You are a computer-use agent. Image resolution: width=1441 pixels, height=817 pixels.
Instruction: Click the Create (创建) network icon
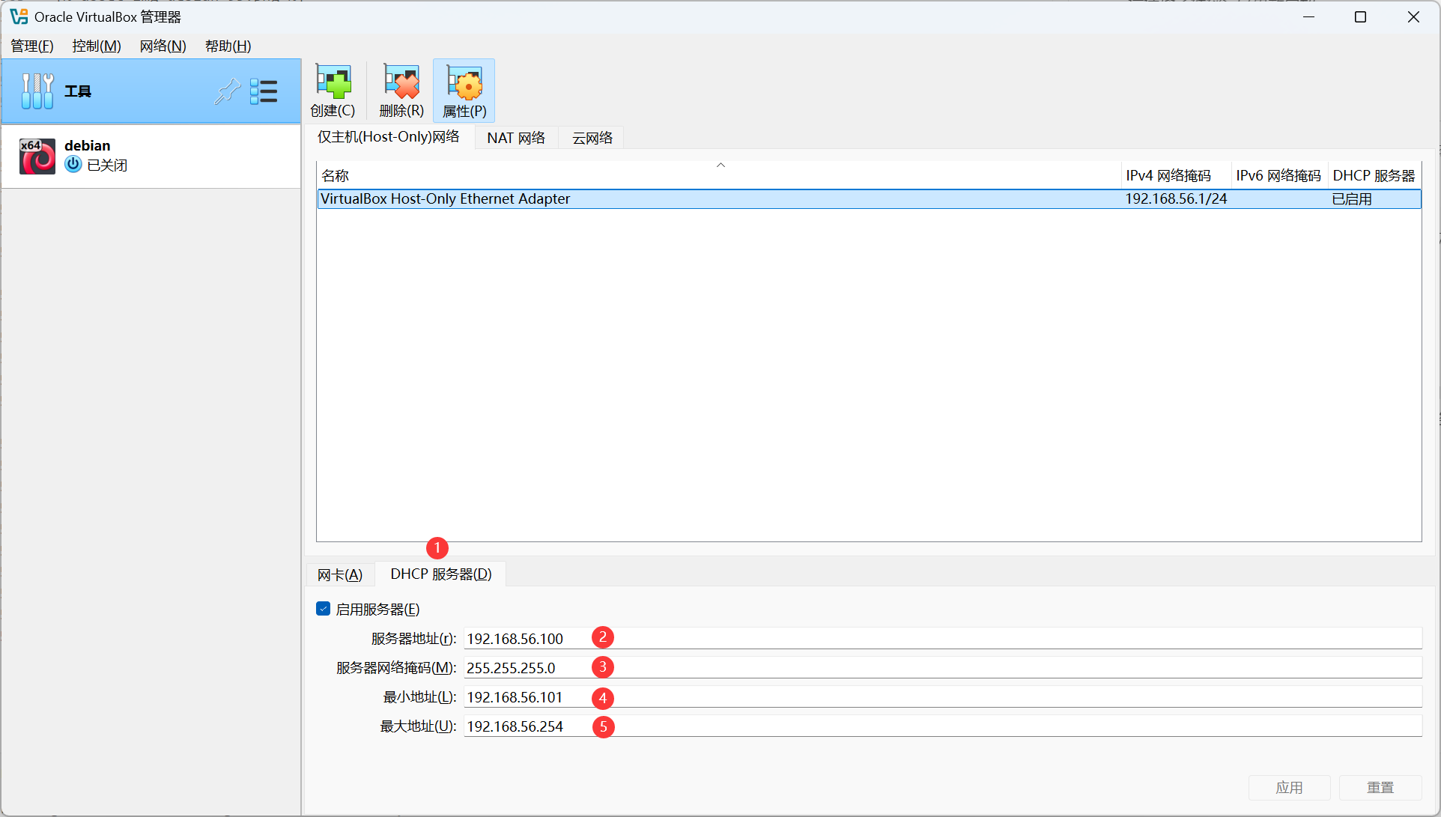(333, 81)
